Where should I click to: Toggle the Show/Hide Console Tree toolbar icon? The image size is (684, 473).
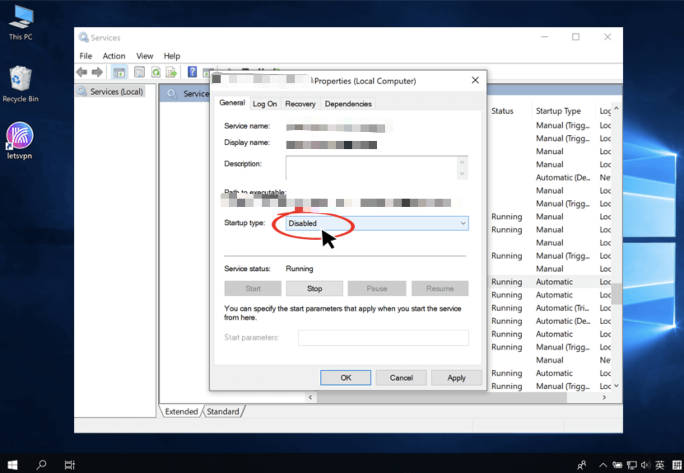click(119, 73)
